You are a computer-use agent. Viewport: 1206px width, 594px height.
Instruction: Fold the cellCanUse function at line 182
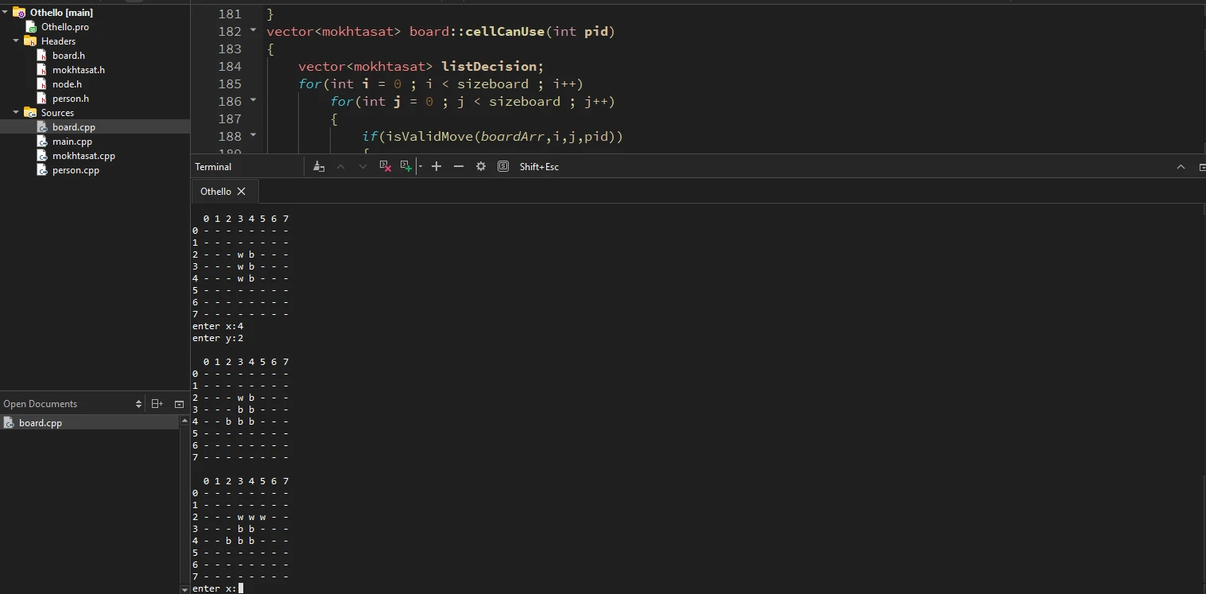pyautogui.click(x=254, y=31)
